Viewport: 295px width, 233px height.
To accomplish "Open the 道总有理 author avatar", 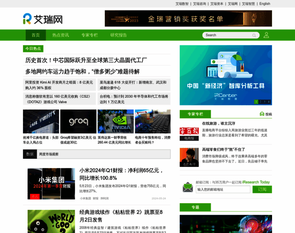I will 189,157.
